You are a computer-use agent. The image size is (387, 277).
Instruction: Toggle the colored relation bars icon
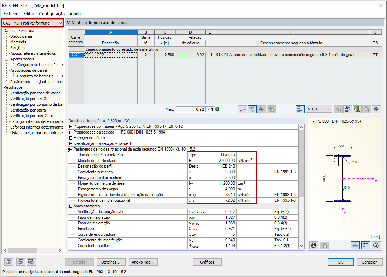[x=300, y=109]
